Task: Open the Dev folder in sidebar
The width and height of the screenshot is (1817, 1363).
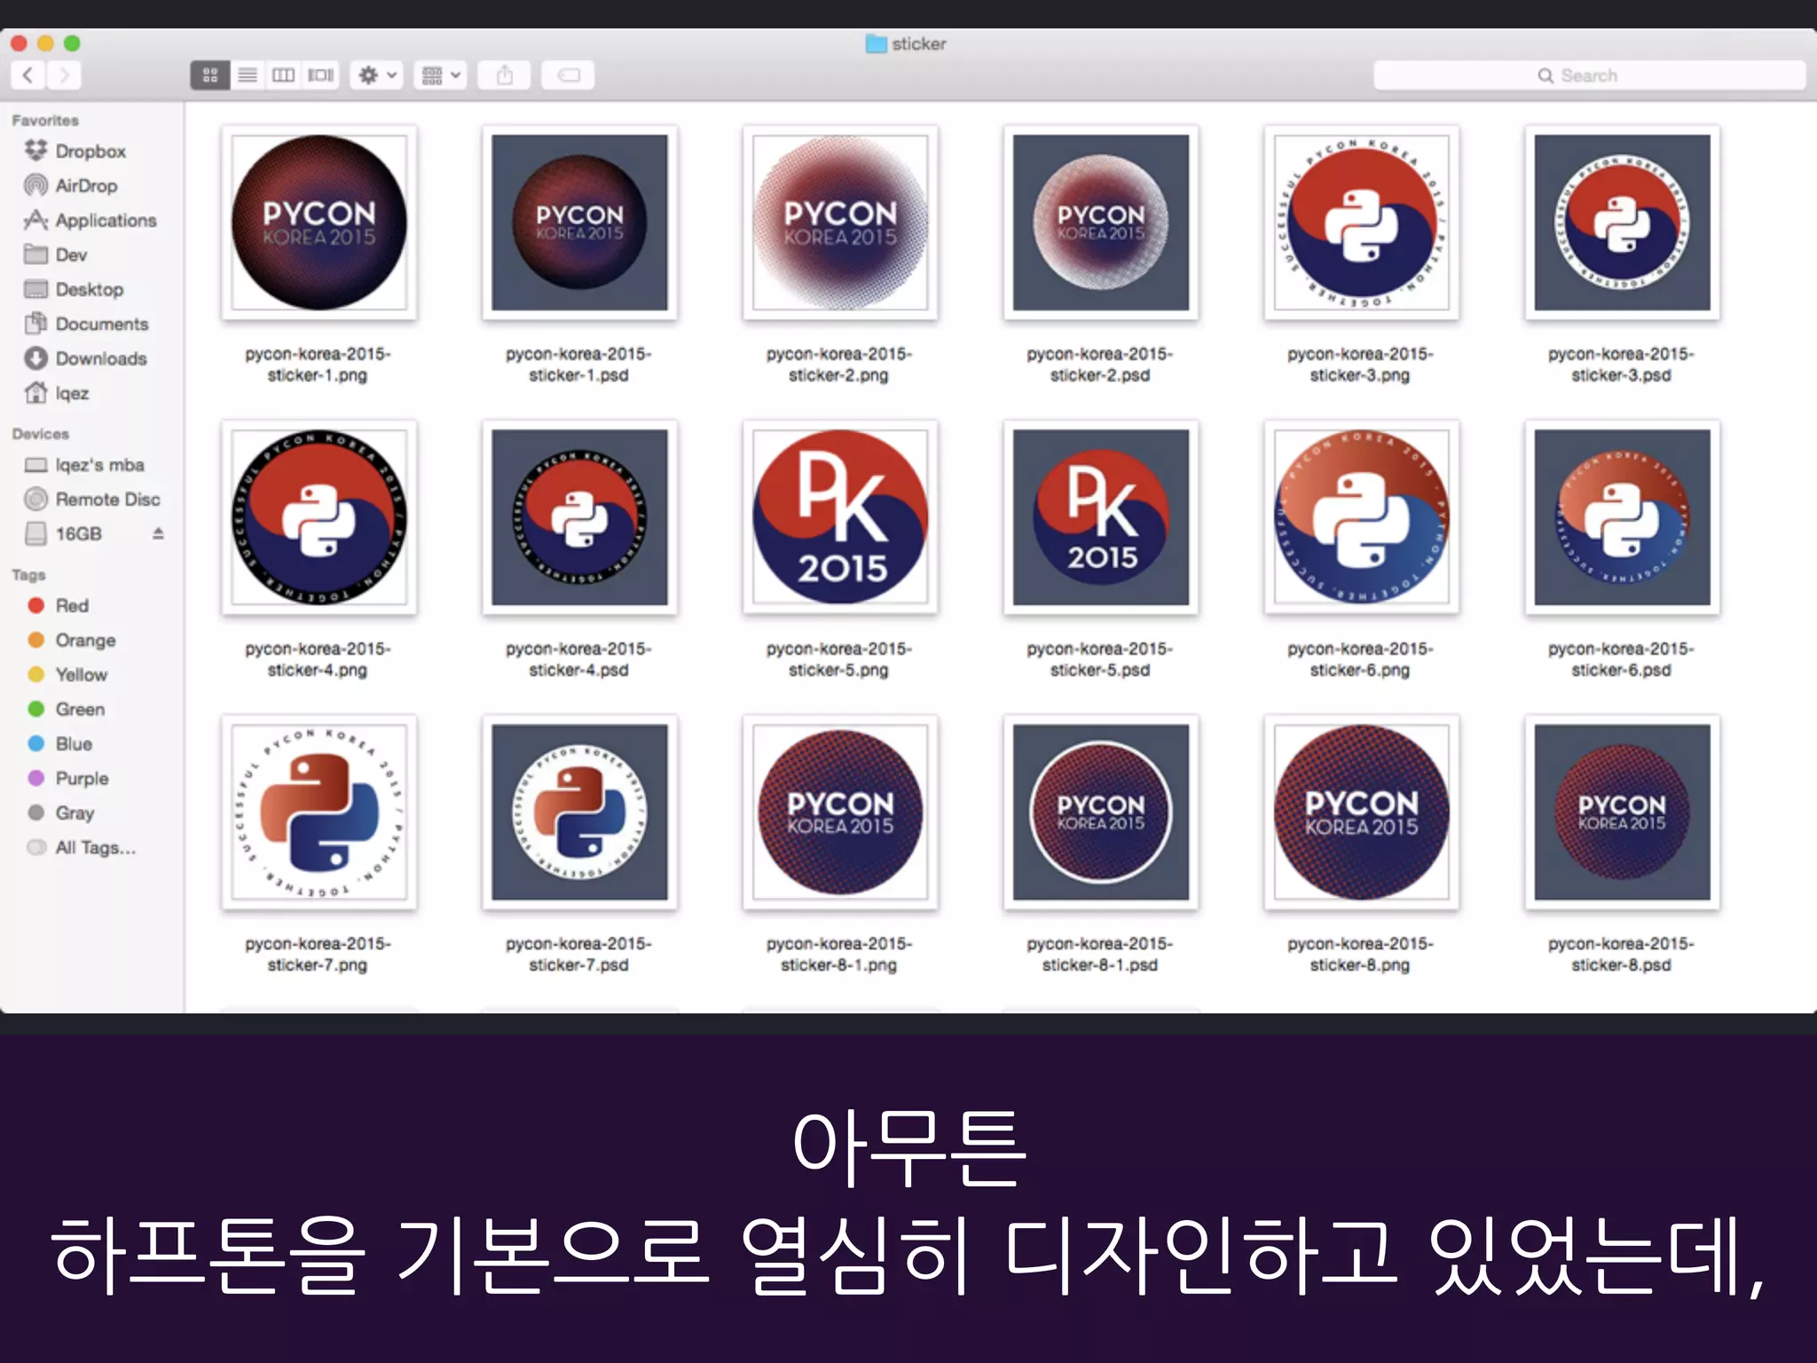Action: (57, 255)
